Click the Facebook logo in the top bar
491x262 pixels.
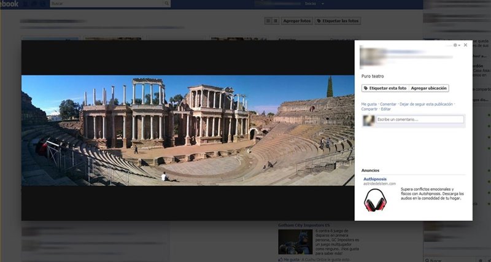[9, 4]
